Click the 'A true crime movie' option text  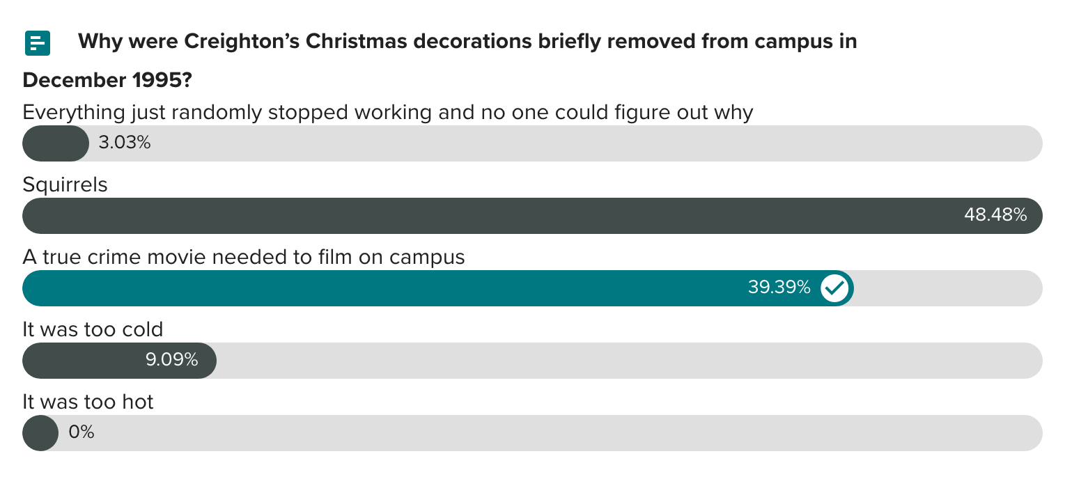click(243, 257)
